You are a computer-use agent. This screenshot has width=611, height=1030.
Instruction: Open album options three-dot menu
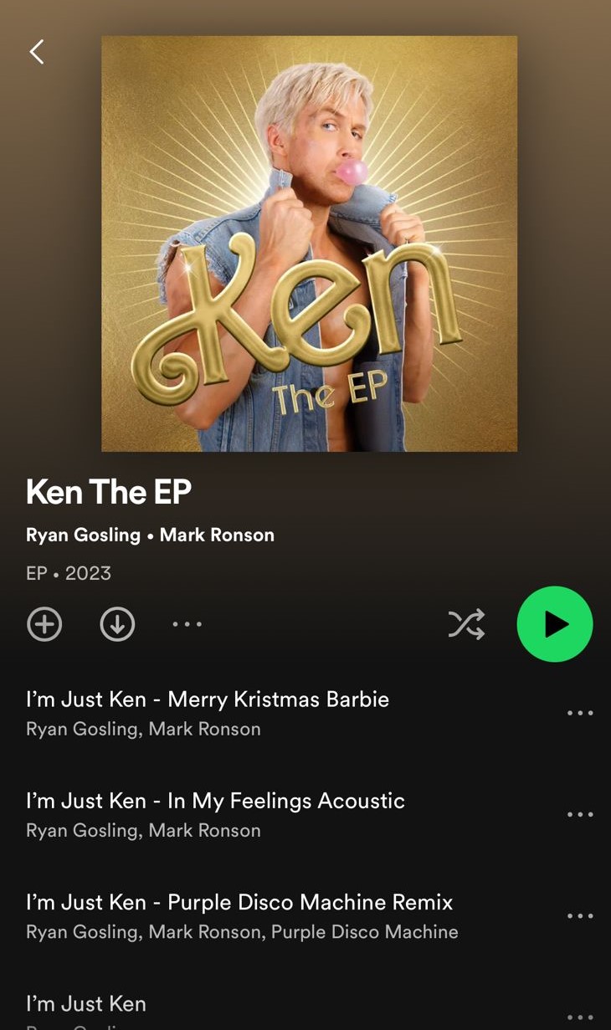[187, 624]
